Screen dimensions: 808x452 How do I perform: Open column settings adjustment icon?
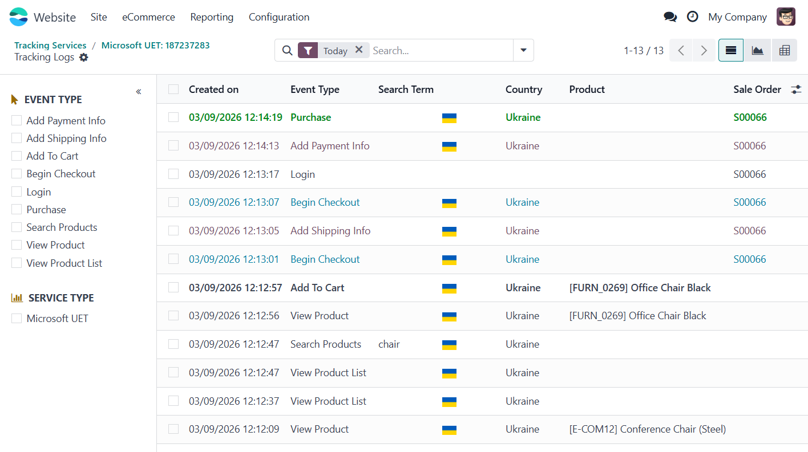click(x=796, y=89)
